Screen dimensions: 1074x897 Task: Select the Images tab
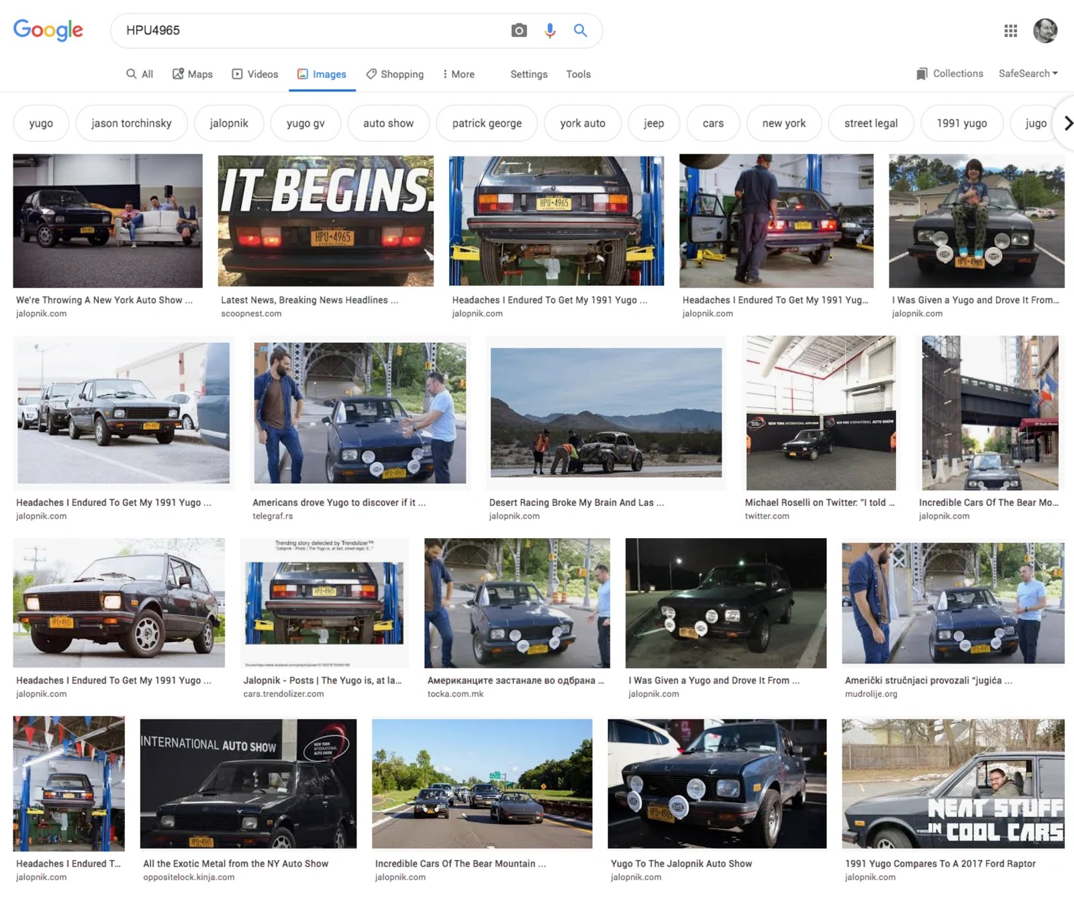(322, 74)
